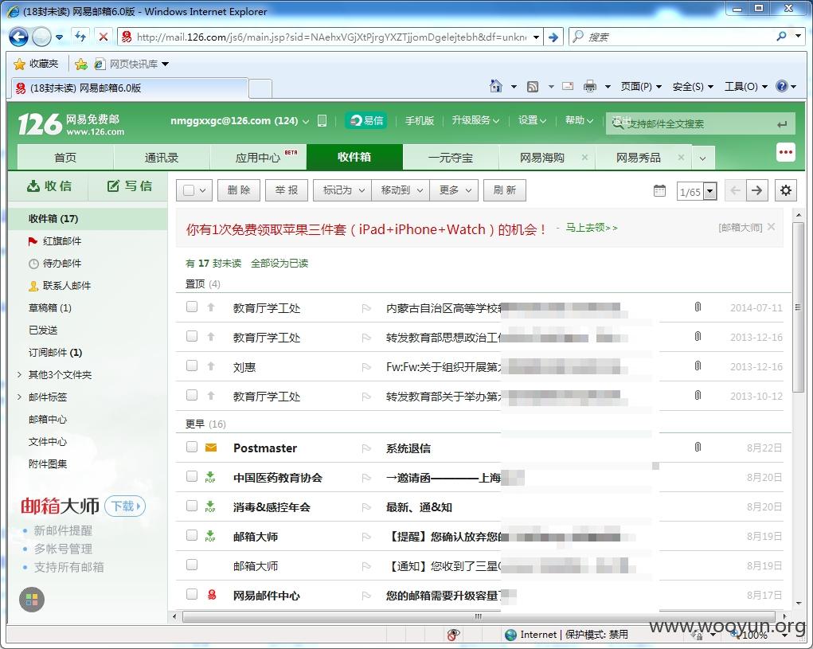This screenshot has height=649, width=813.
Task: Open the 标记为 dropdown
Action: pyautogui.click(x=342, y=190)
